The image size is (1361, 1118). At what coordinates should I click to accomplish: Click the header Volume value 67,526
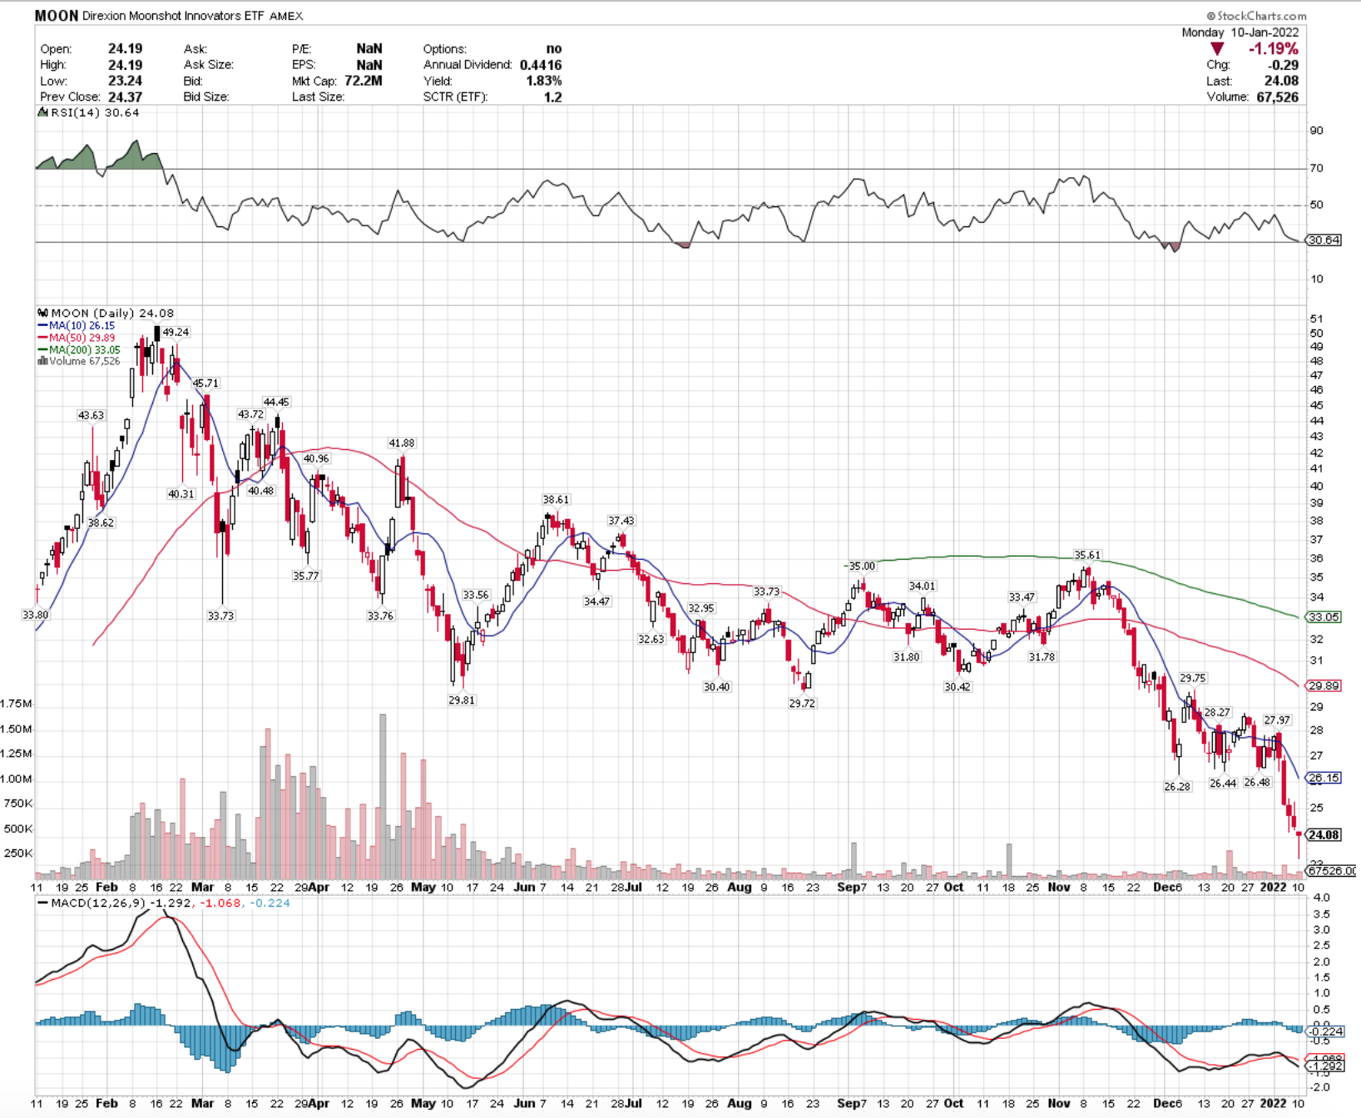[1277, 96]
